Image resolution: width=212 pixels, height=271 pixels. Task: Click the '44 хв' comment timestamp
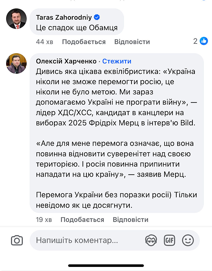(x=45, y=42)
